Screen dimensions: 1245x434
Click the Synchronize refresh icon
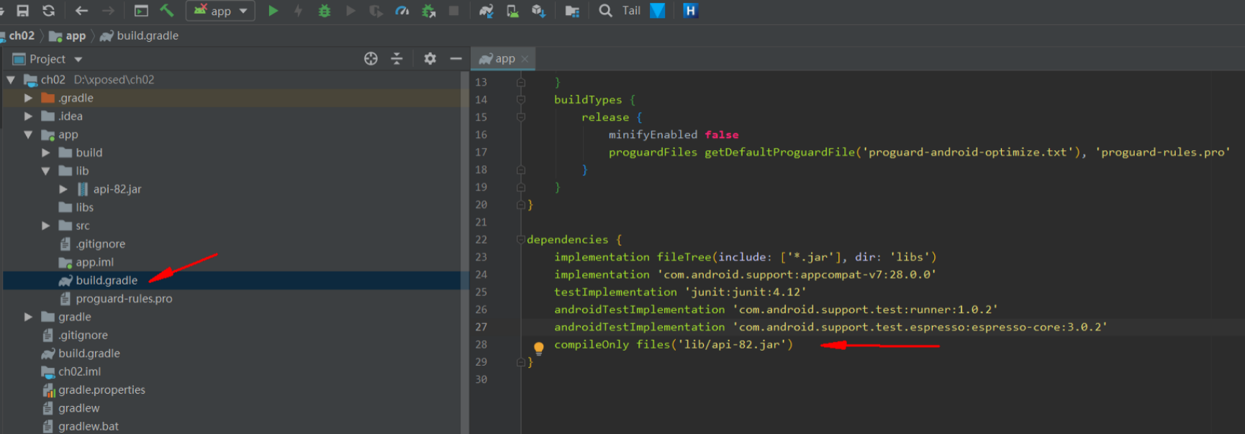click(x=48, y=11)
